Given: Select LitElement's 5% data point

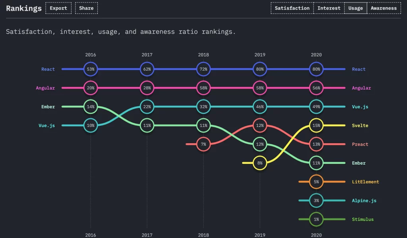Looking at the screenshot, I should pyautogui.click(x=316, y=182).
